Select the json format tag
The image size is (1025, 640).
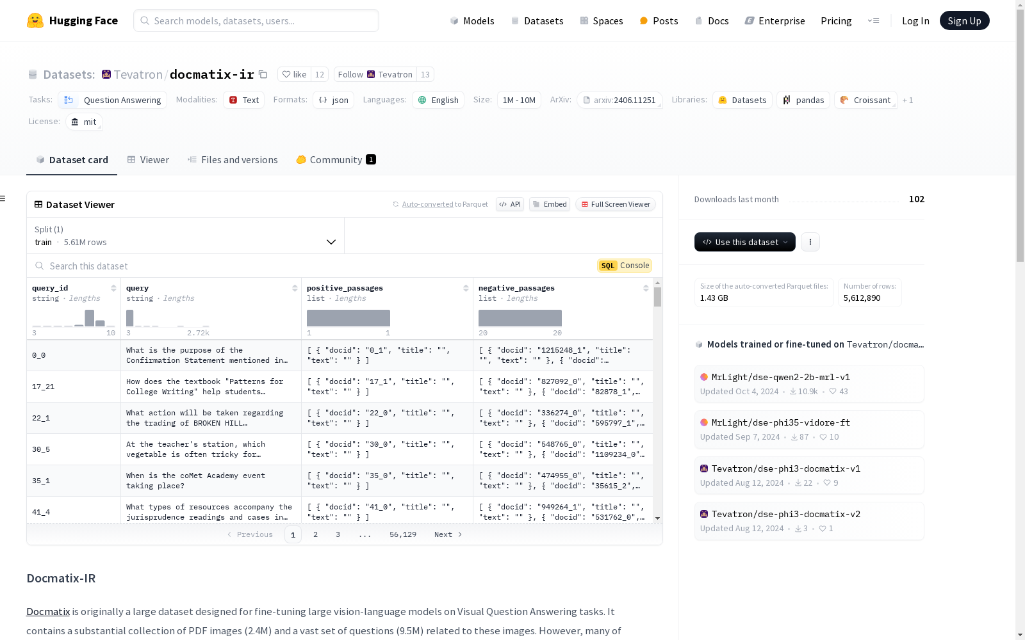(x=334, y=100)
